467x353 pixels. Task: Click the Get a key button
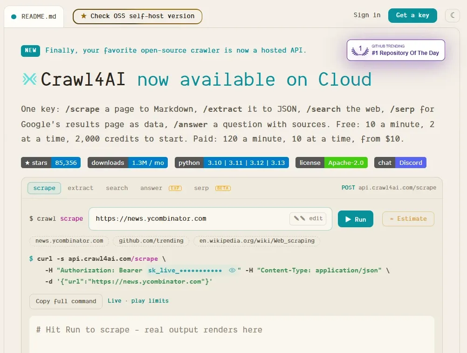coord(412,15)
